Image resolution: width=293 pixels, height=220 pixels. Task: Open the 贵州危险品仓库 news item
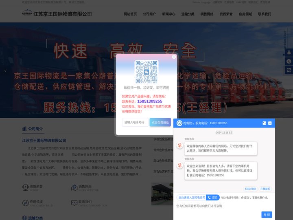pyautogui.click(x=163, y=150)
